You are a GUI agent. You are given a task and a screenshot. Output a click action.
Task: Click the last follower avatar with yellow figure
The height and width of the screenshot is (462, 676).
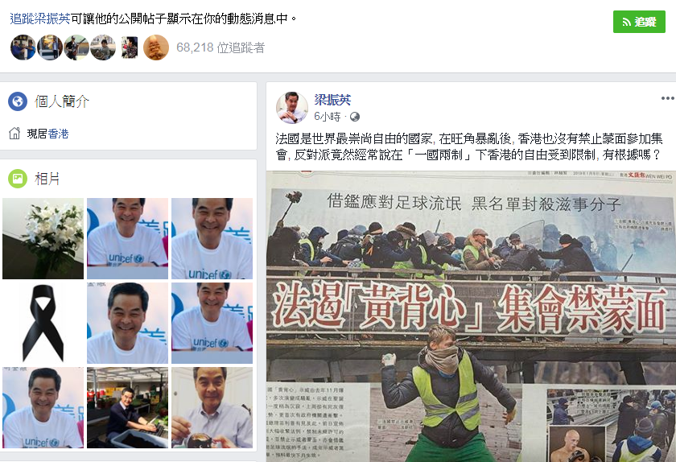tap(156, 47)
